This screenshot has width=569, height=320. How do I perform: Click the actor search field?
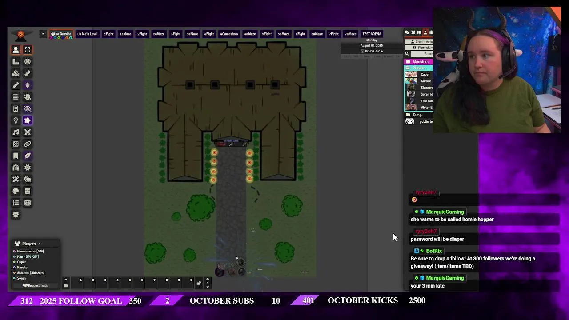(422, 54)
